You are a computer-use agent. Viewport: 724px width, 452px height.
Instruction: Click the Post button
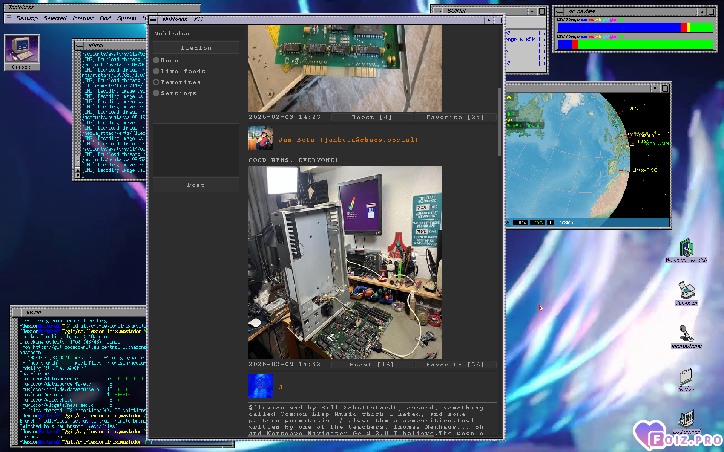[x=196, y=185]
